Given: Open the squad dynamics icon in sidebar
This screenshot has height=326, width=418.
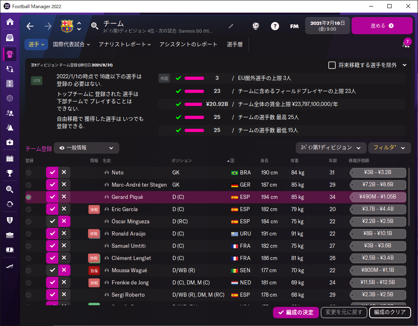Looking at the screenshot, I should coord(10,69).
